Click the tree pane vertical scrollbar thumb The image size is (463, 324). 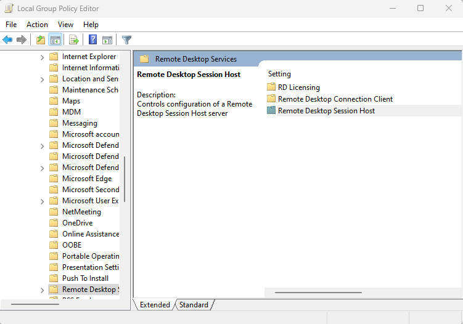tap(125, 179)
